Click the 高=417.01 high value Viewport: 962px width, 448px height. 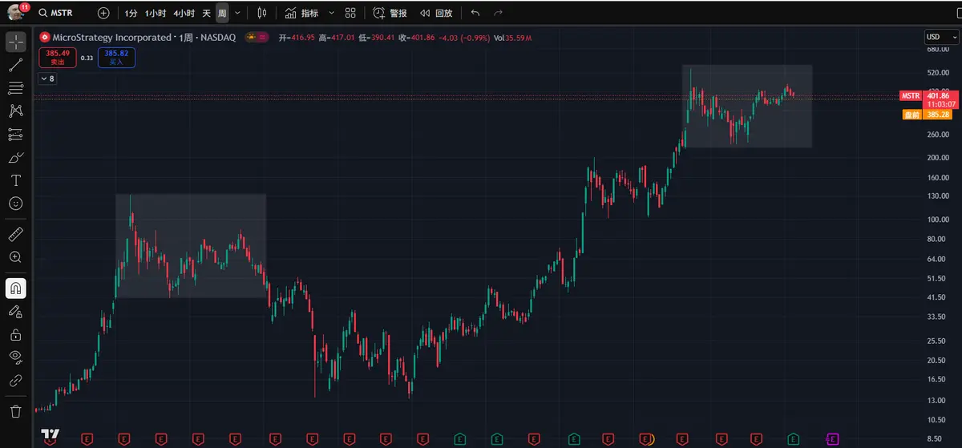point(337,37)
